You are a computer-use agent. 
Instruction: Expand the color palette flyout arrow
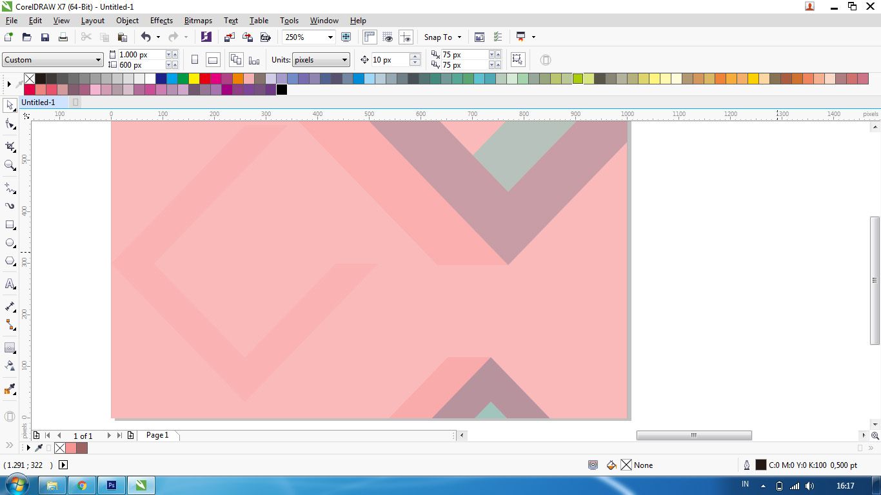(9, 84)
